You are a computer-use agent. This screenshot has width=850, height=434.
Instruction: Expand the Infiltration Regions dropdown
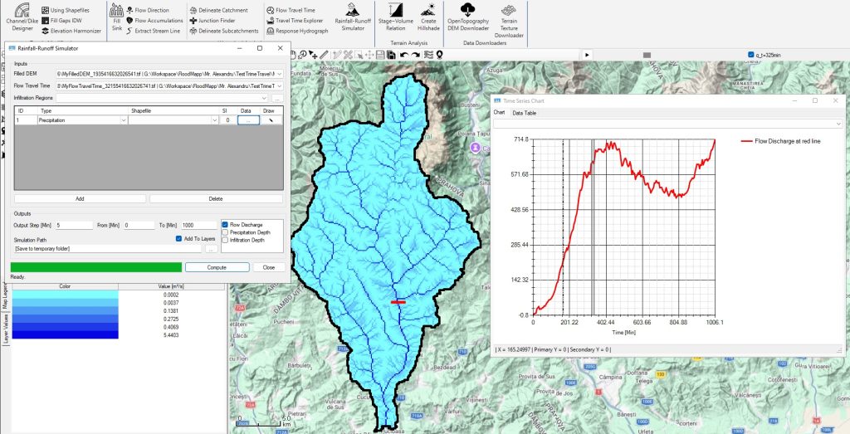[x=266, y=99]
